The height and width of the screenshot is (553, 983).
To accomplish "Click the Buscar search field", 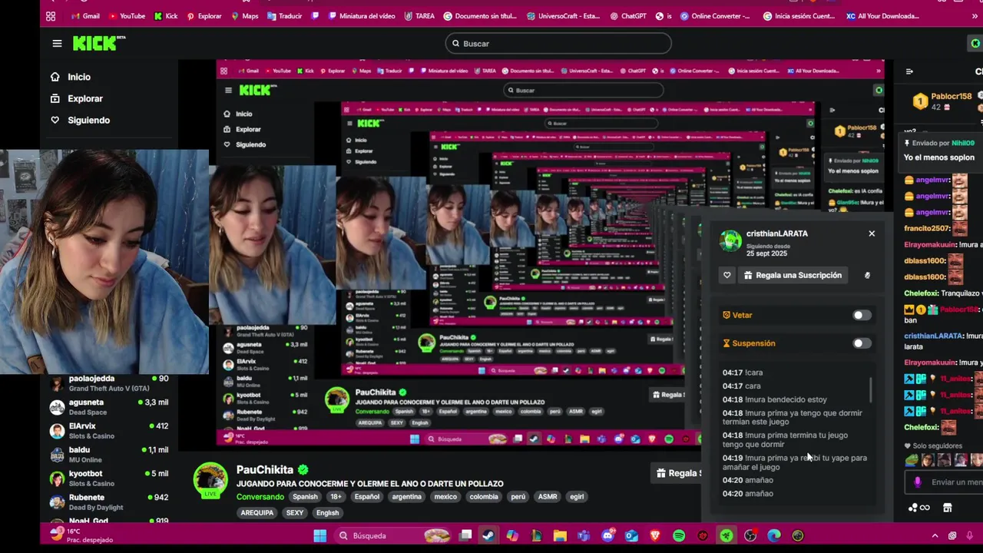I will (x=558, y=44).
